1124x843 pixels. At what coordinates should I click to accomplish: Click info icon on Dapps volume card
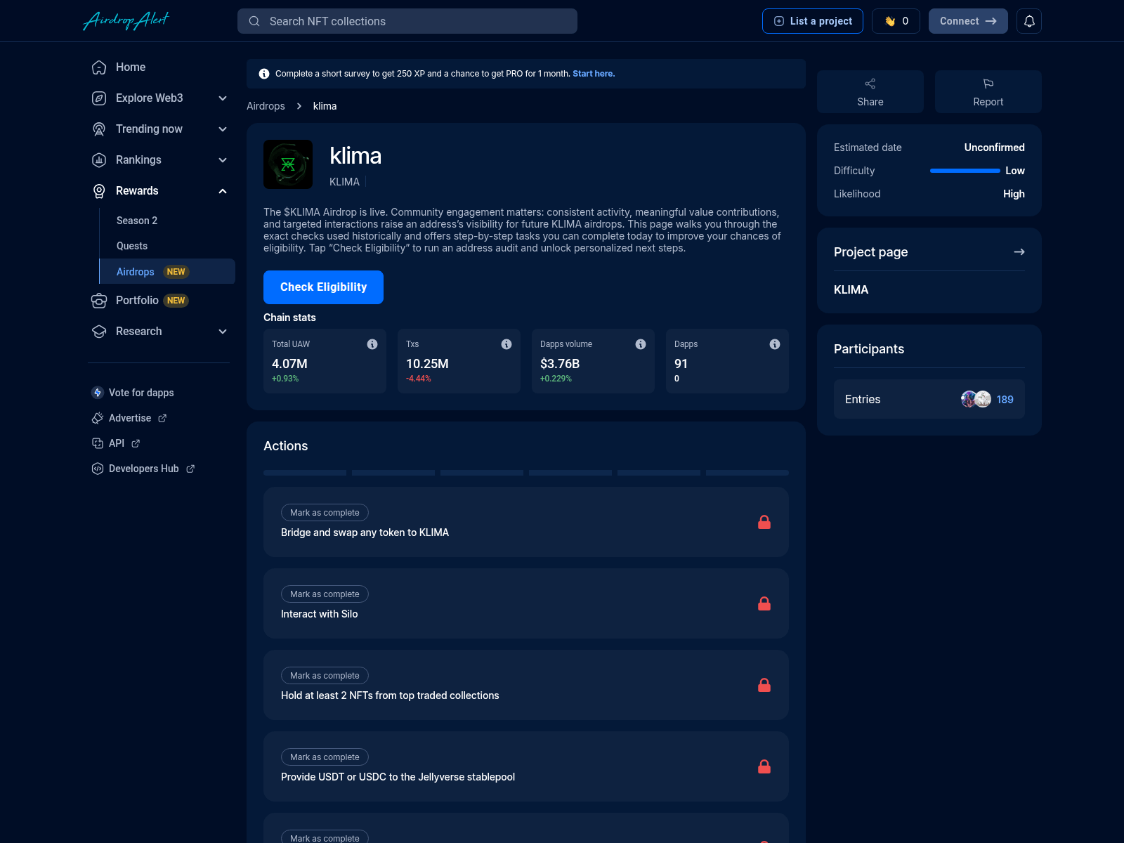click(x=641, y=344)
